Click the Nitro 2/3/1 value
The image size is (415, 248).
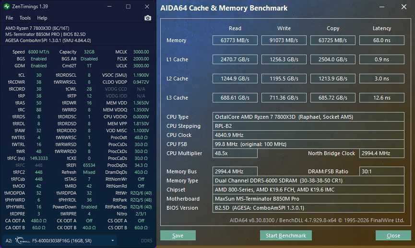click(141, 214)
